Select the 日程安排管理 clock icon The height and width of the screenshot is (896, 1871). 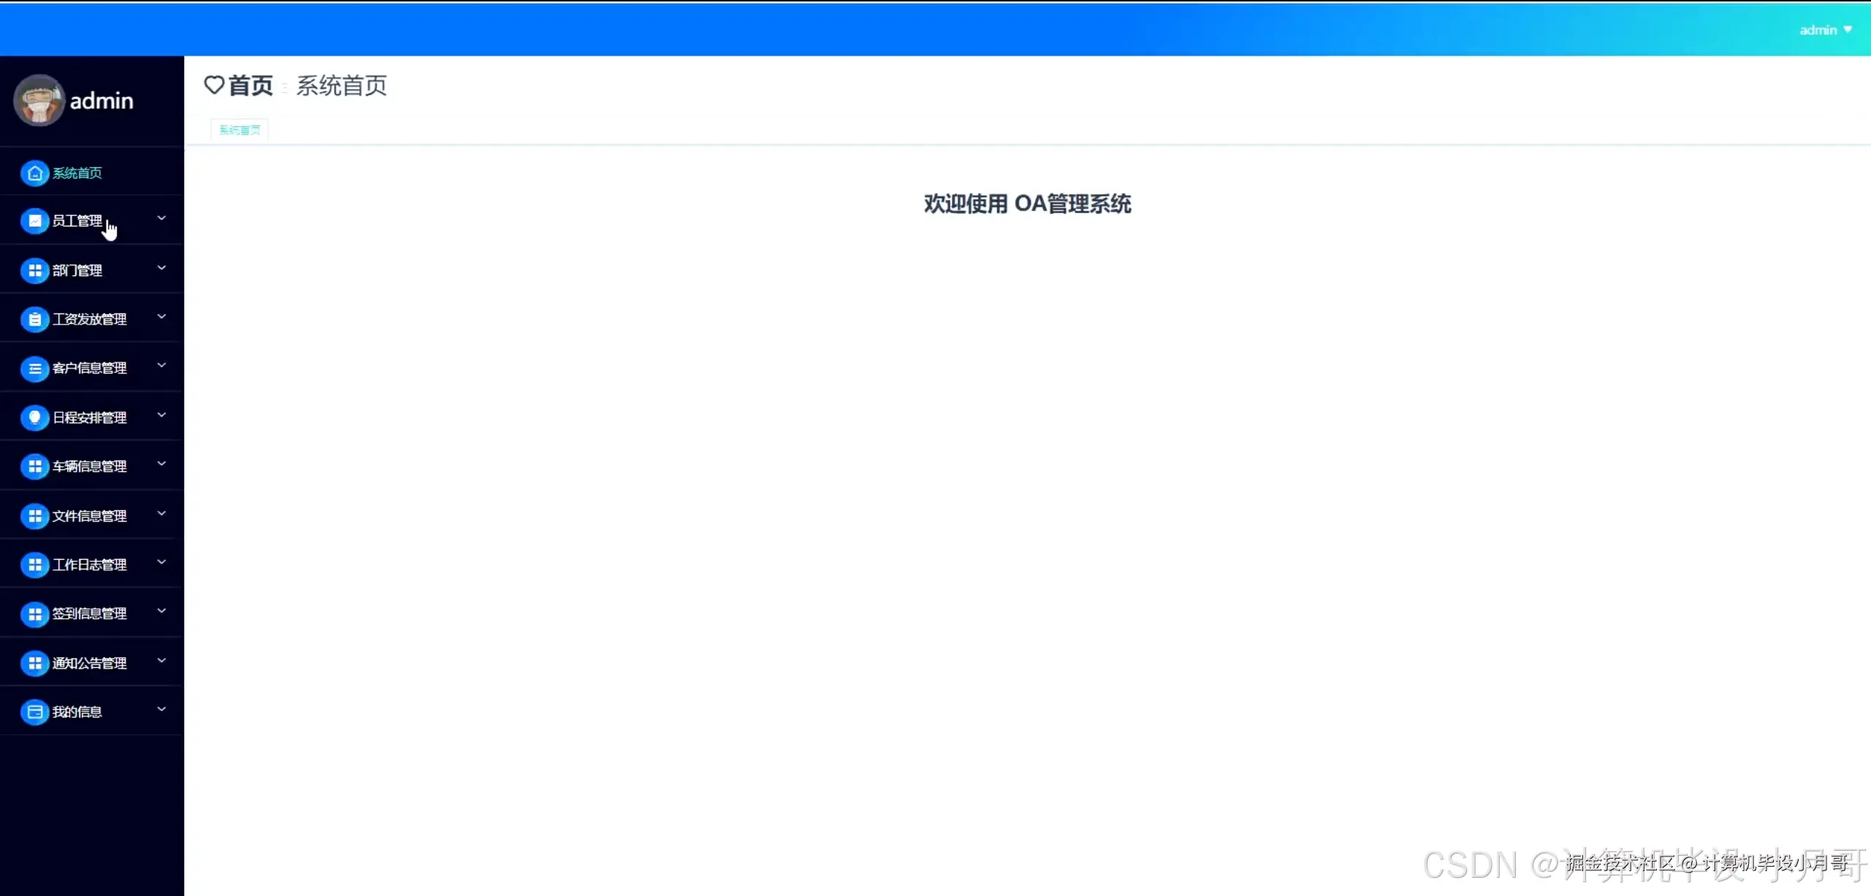click(34, 417)
